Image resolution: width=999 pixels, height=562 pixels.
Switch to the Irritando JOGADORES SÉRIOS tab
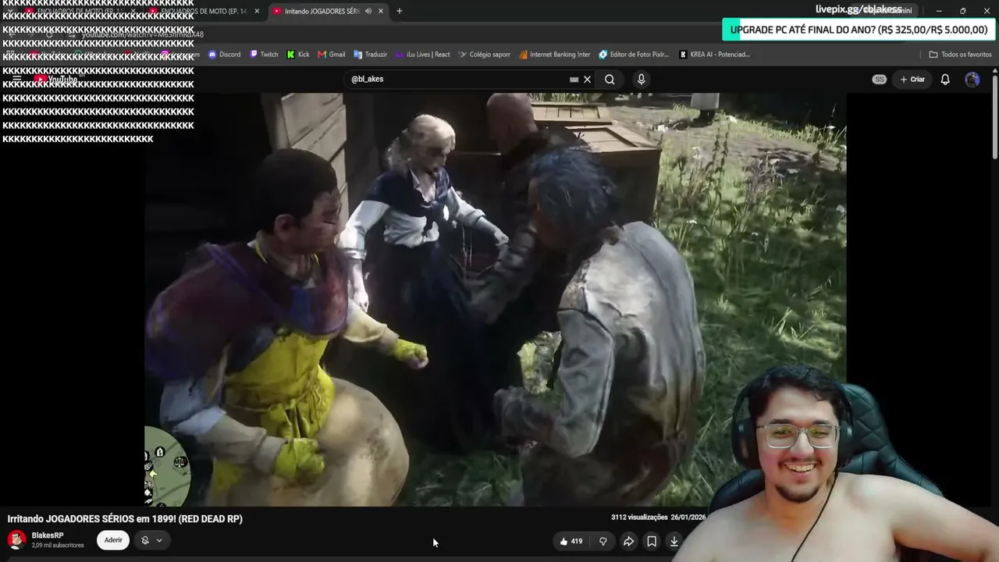(x=322, y=11)
